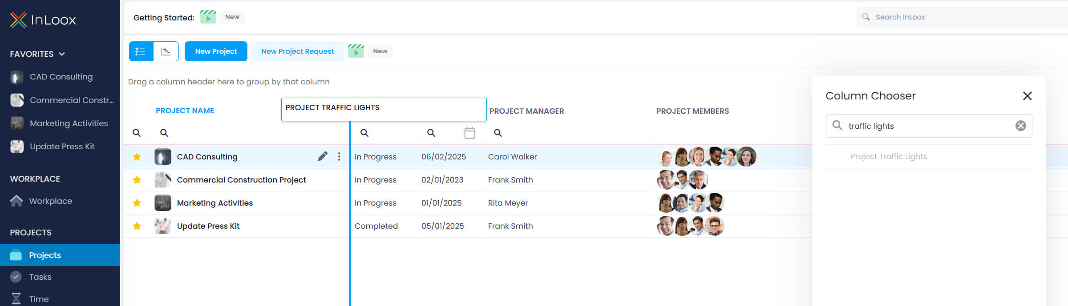Play the Getting Started video icon
This screenshot has height=306, width=1068.
208,17
